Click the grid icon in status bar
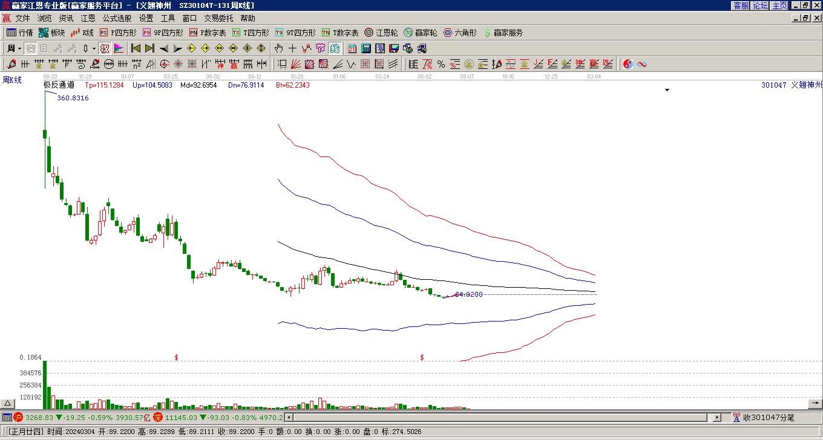 coord(7,417)
